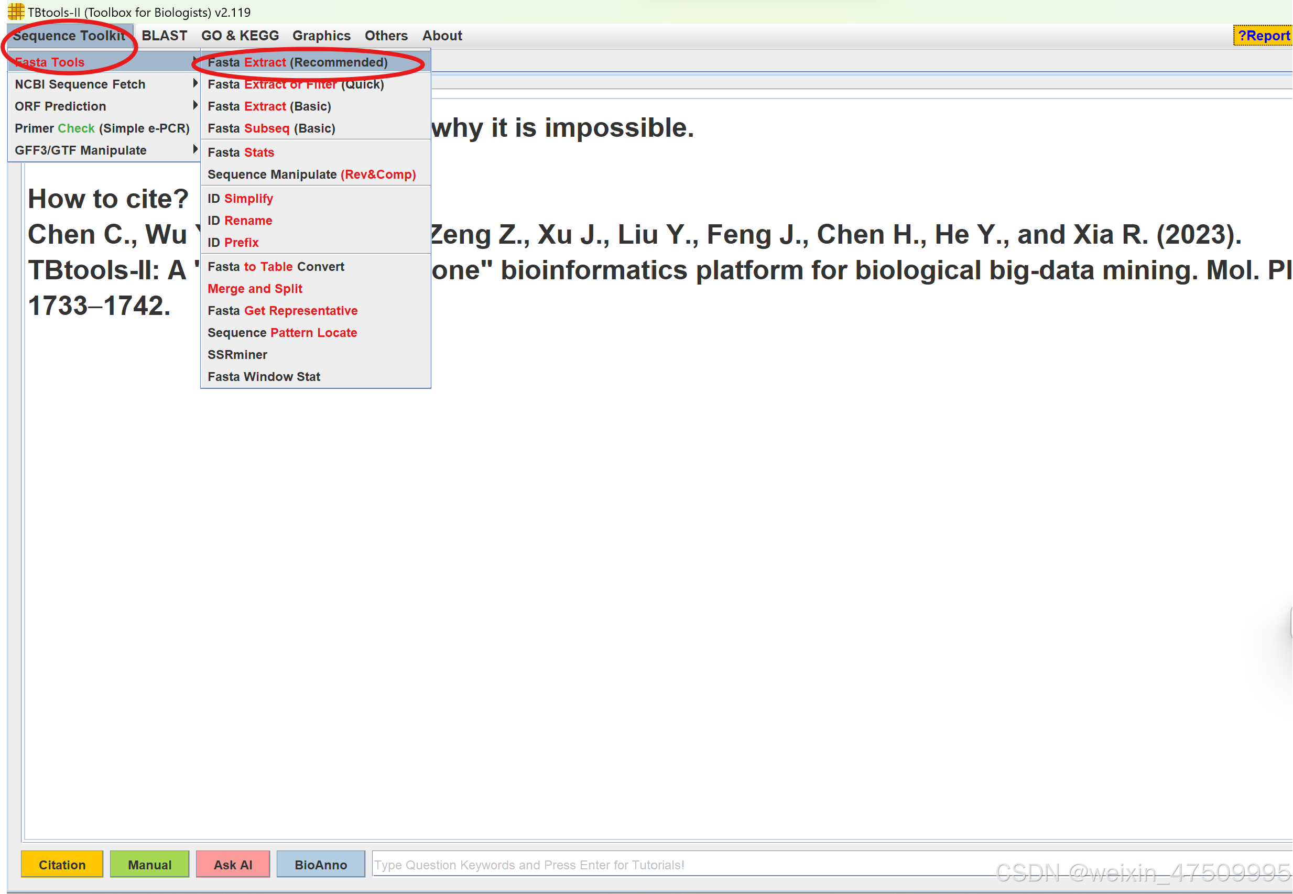
Task: Select Merge and Split item
Action: click(255, 288)
